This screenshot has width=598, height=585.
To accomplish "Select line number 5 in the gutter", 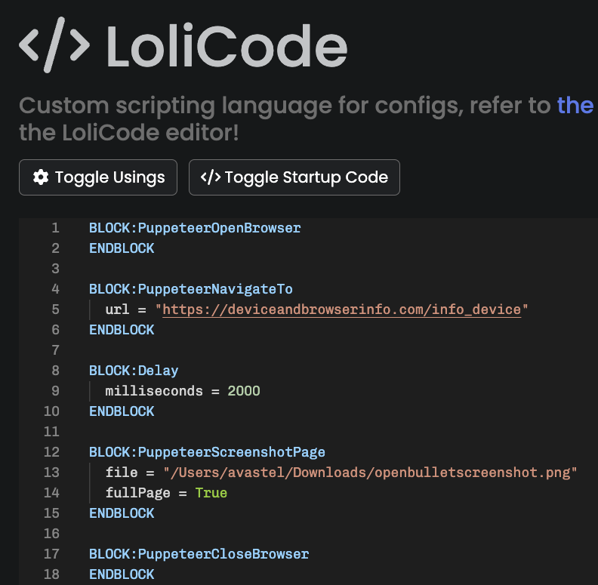I will [55, 309].
